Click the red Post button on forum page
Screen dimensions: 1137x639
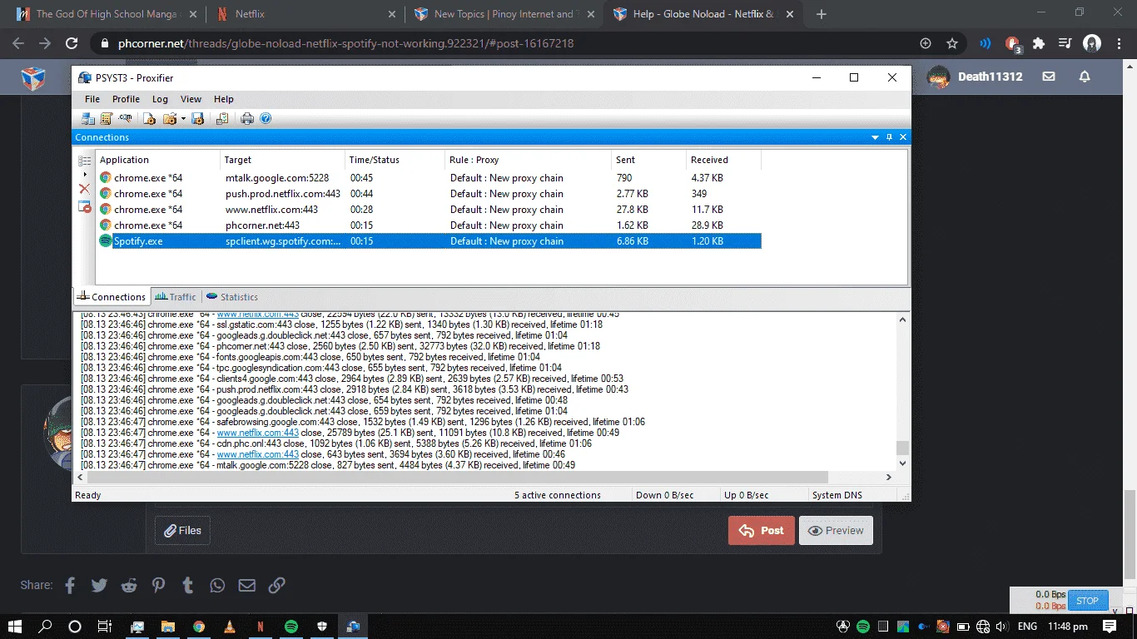point(761,530)
